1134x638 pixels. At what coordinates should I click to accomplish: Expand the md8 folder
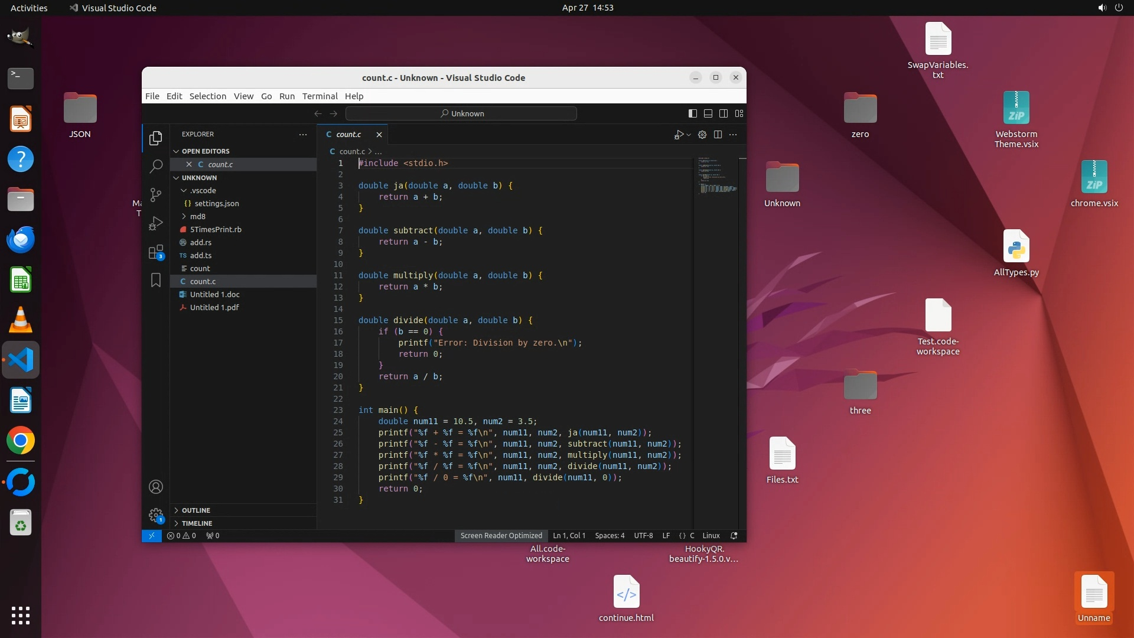197,216
